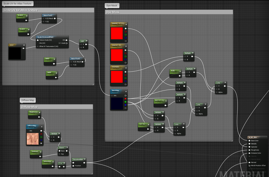269x177 pixels.
Task: Click the AddV parameter node output pin
Action: [56, 78]
